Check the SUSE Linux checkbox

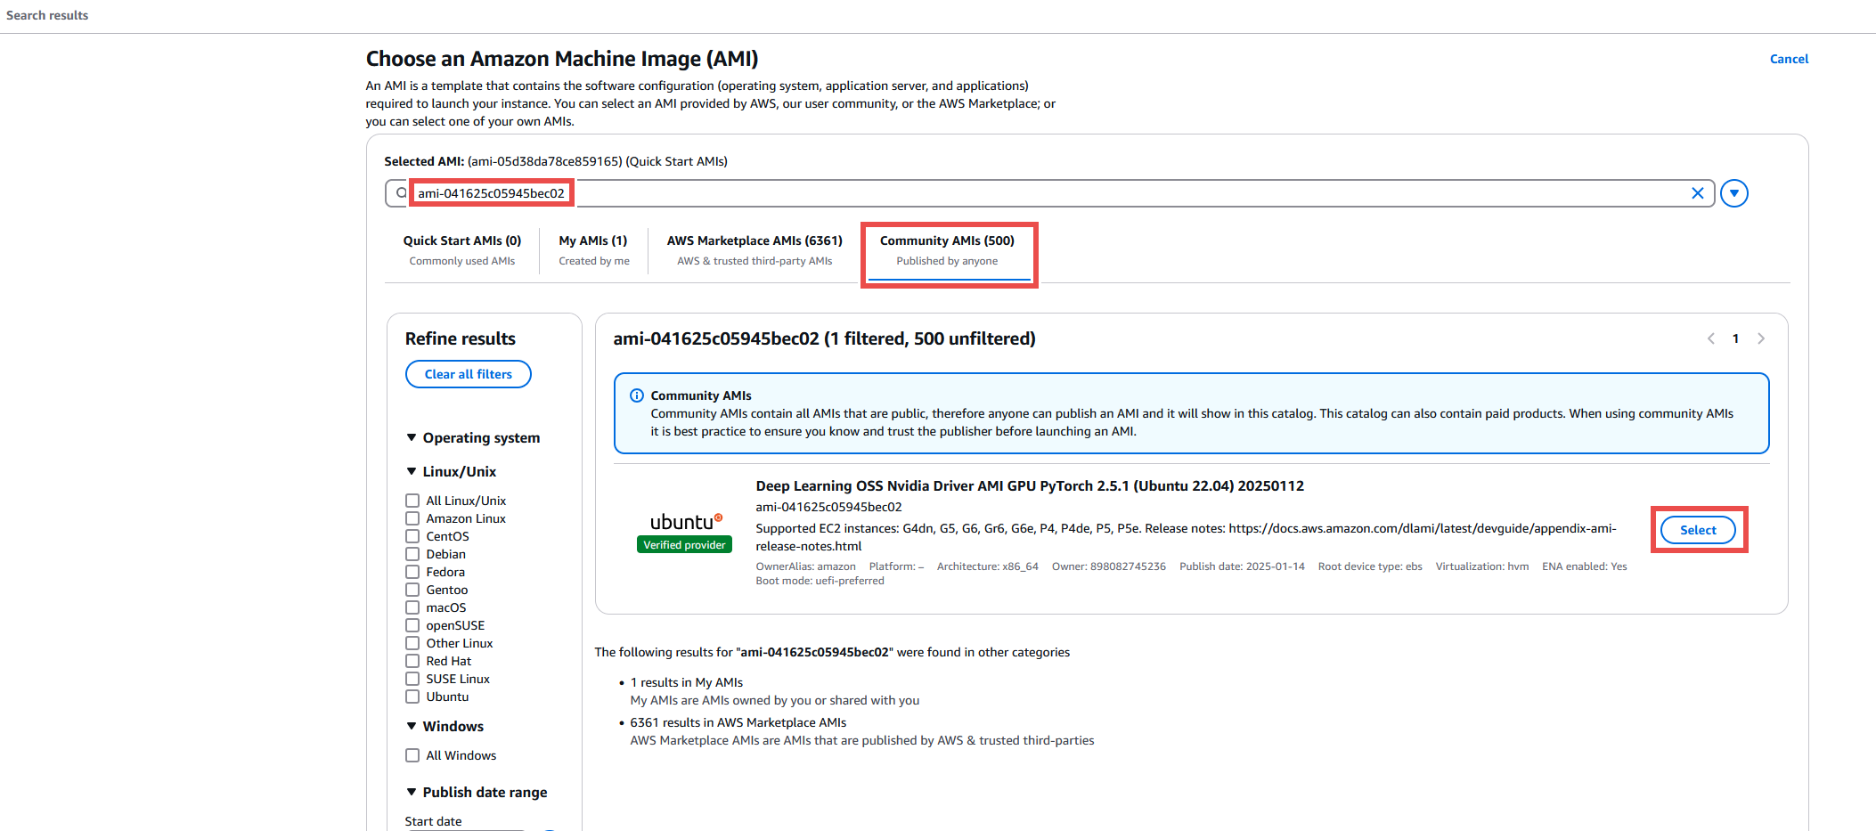click(x=412, y=679)
